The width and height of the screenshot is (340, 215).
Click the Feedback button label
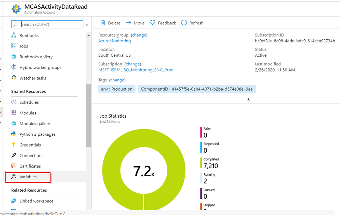(x=167, y=23)
